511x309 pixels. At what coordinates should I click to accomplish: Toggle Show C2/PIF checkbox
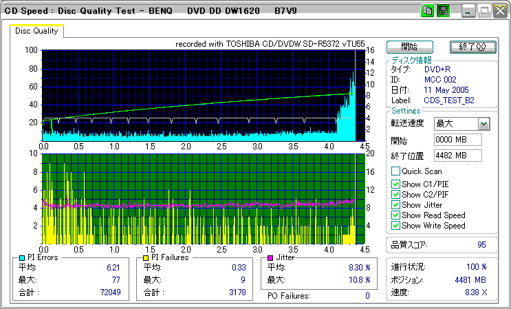coord(395,194)
